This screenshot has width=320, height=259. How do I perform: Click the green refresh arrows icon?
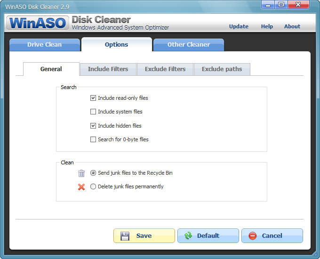(x=188, y=236)
